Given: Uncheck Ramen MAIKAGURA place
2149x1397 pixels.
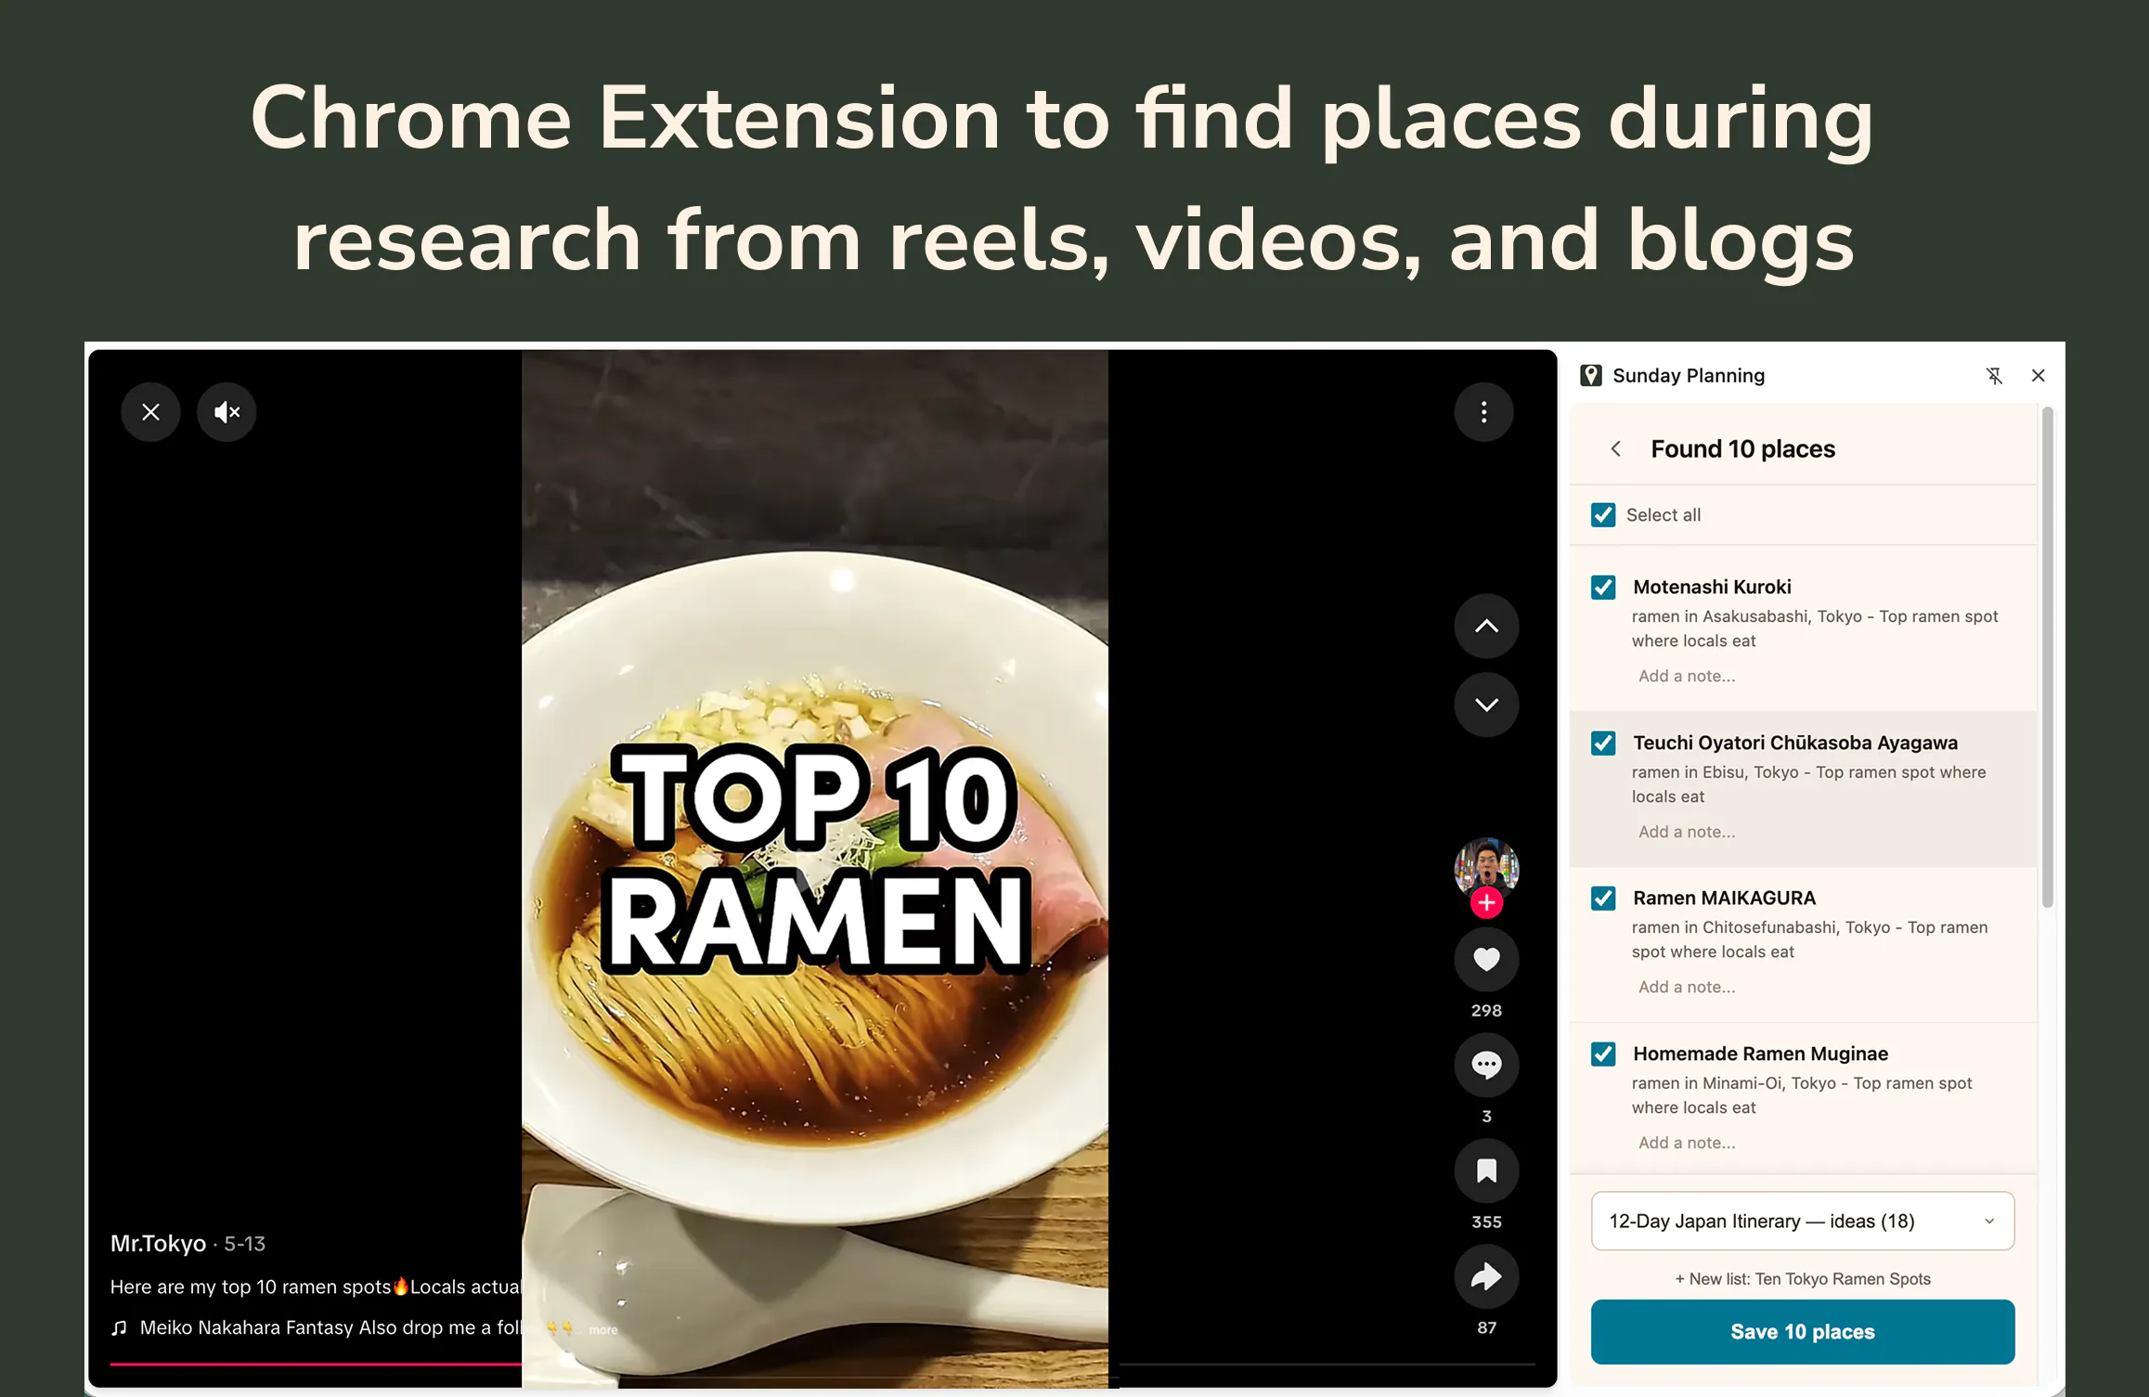Looking at the screenshot, I should tap(1603, 899).
